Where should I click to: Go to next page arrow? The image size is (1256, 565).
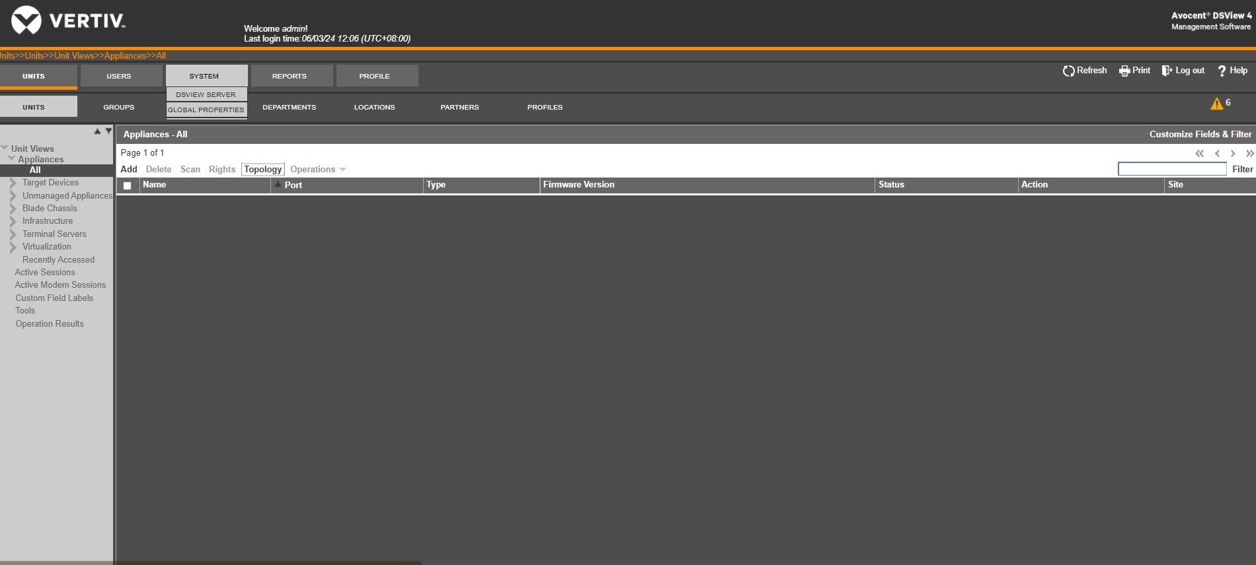1233,153
